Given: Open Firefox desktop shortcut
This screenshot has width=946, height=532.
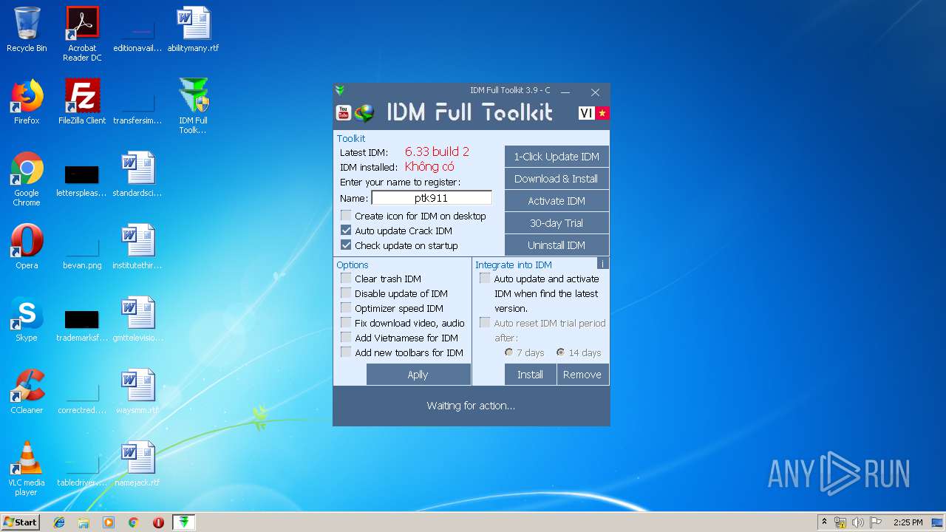Looking at the screenshot, I should [27, 102].
